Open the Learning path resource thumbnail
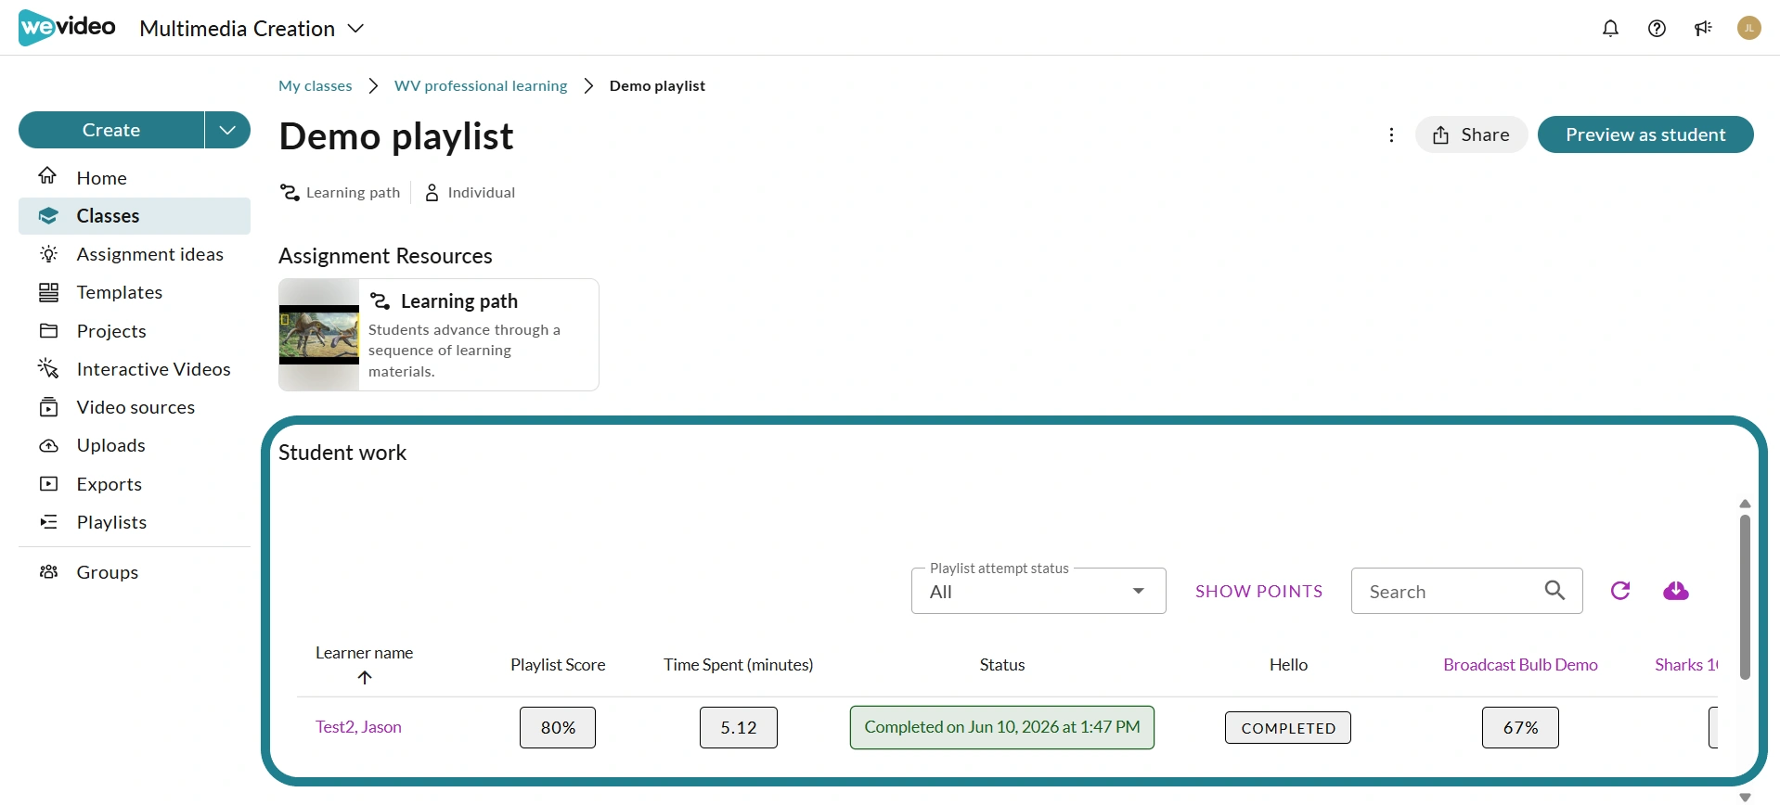This screenshot has width=1780, height=805. click(x=319, y=335)
